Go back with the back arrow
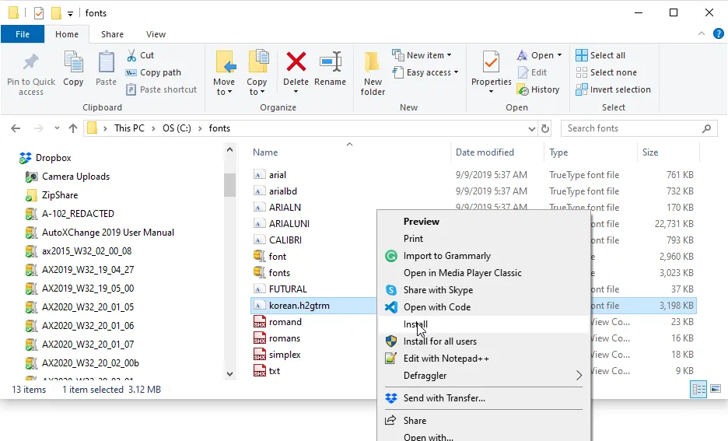Viewport: 728px width, 441px height. (x=16, y=128)
